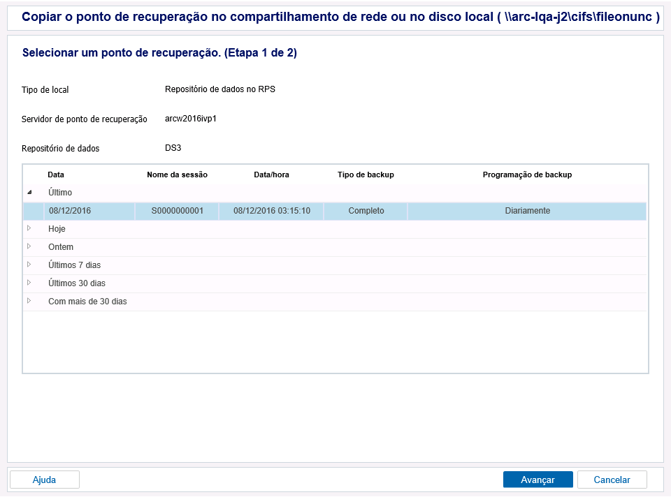Select the Nome da sessão column header
The image size is (671, 497).
[x=177, y=175]
